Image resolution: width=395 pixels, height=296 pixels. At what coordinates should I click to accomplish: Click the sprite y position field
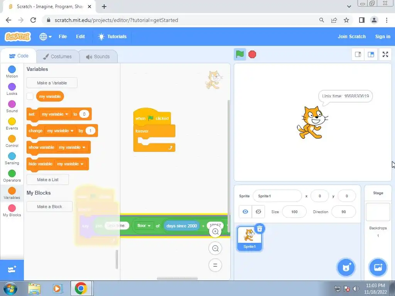pos(347,196)
